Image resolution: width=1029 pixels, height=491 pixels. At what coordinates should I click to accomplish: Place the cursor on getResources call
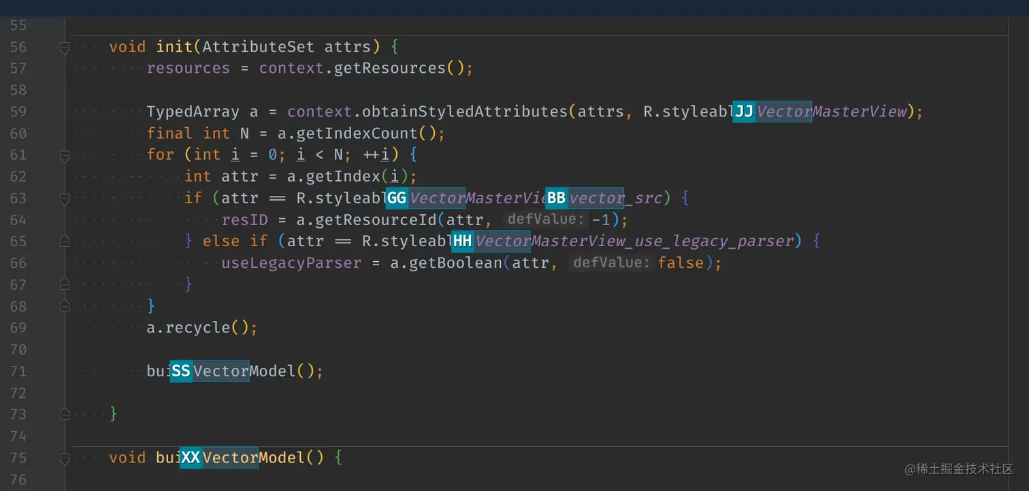tap(389, 69)
